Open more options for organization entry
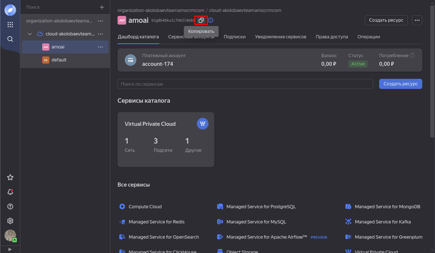The height and width of the screenshot is (253, 435). click(x=100, y=21)
